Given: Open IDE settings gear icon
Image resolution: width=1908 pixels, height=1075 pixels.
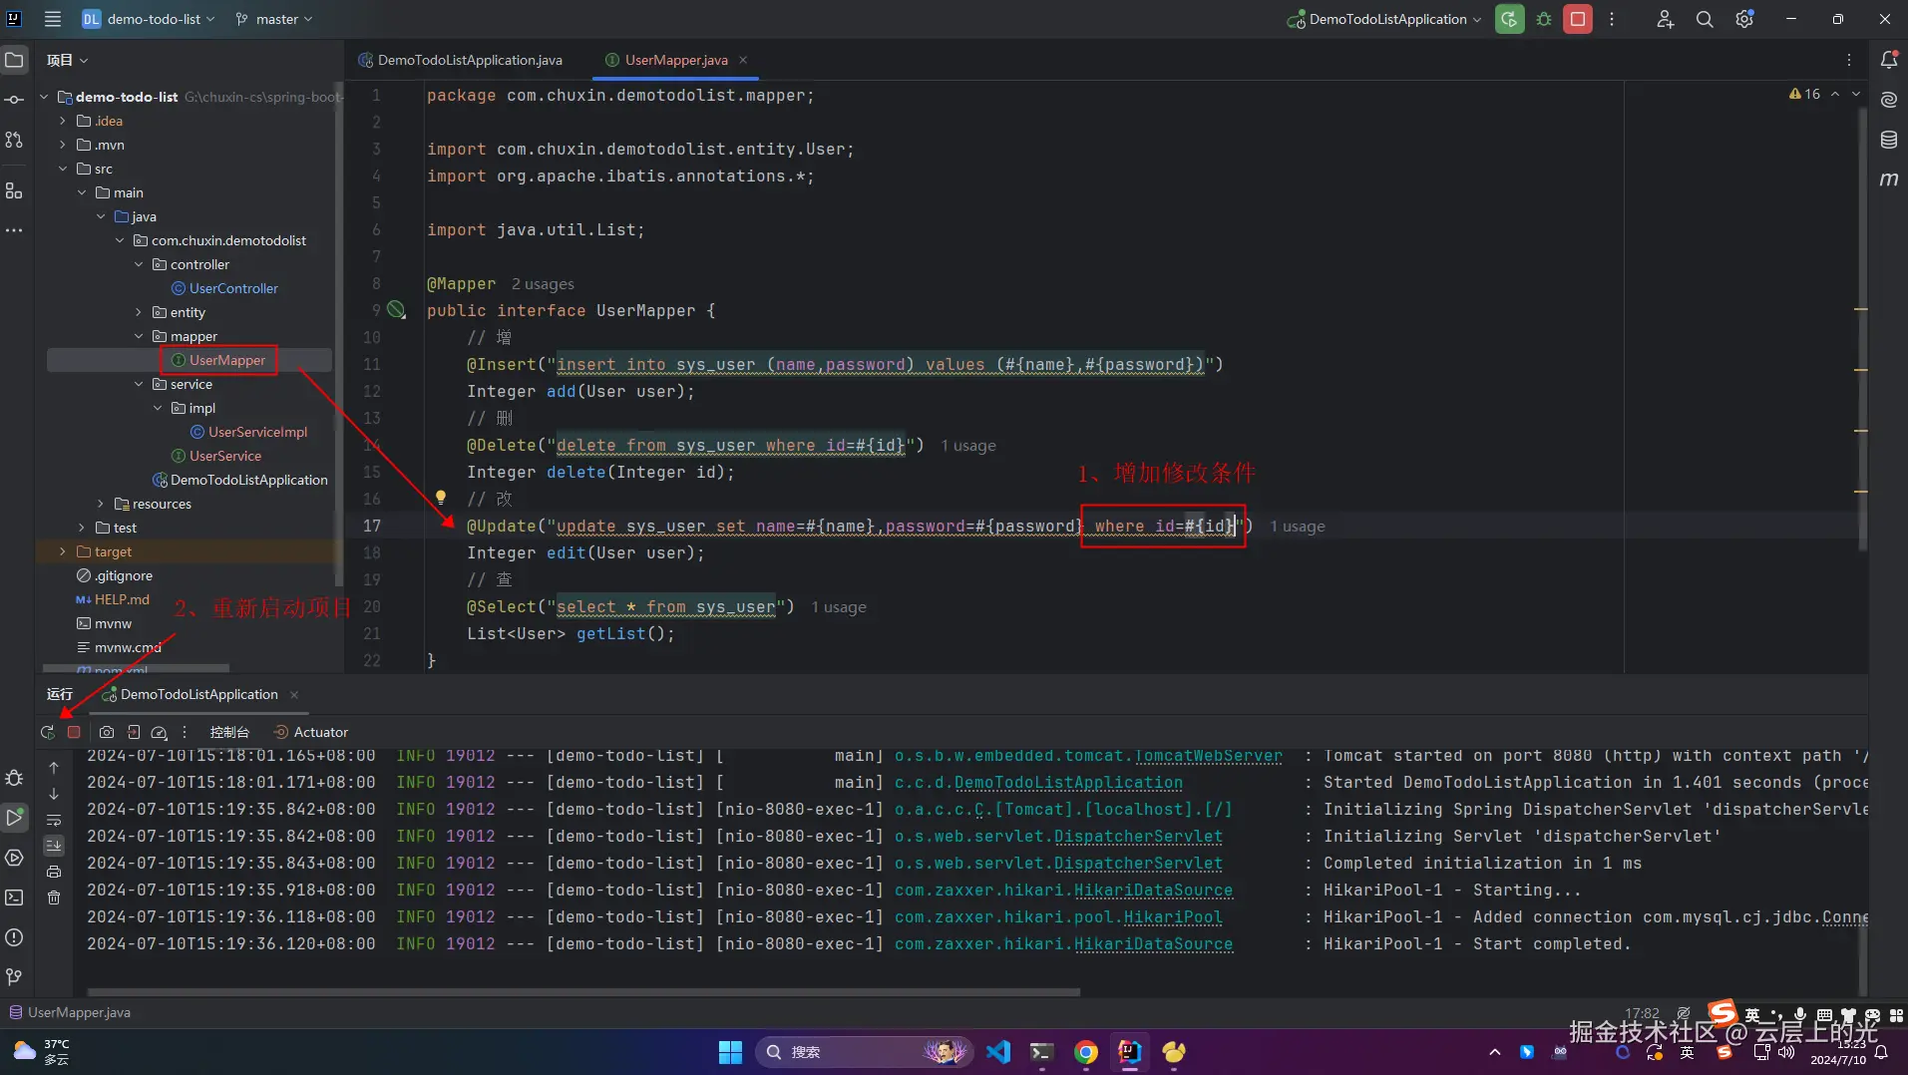Looking at the screenshot, I should click(x=1744, y=19).
